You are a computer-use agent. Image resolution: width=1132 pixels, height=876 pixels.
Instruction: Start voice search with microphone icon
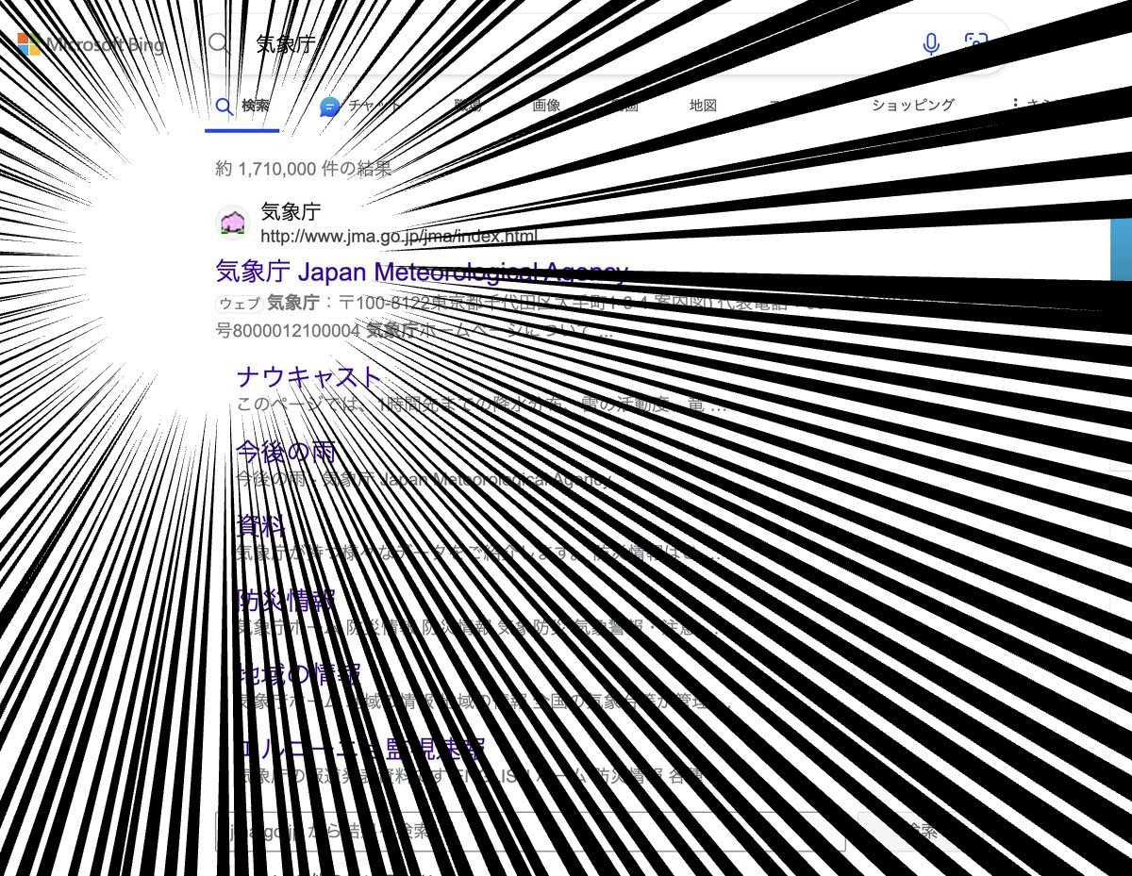931,43
